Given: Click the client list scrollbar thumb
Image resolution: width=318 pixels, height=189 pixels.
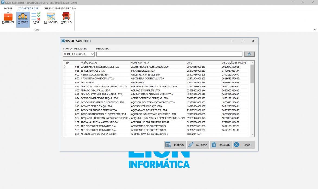Looking at the screenshot, I should click(252, 74).
